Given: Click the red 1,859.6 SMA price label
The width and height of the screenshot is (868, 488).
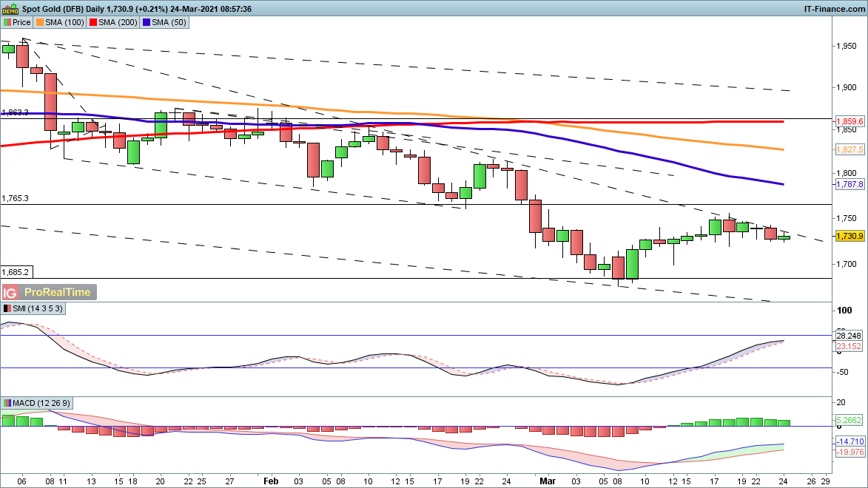Looking at the screenshot, I should coord(850,121).
